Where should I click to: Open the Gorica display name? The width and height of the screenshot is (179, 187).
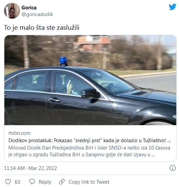pos(29,8)
